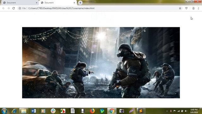This screenshot has height=114, width=202.
Task: Close the first Document tab
Action: pyautogui.click(x=37, y=3)
